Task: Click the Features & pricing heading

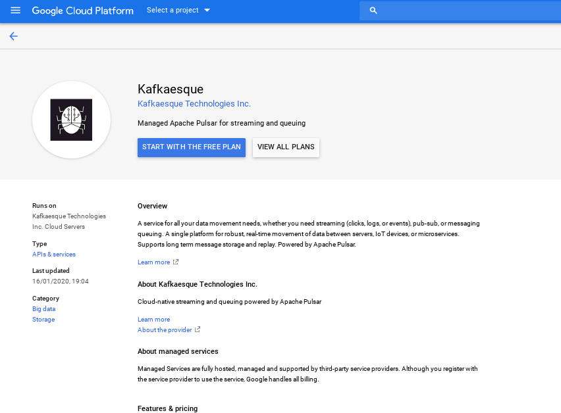Action: (x=167, y=408)
